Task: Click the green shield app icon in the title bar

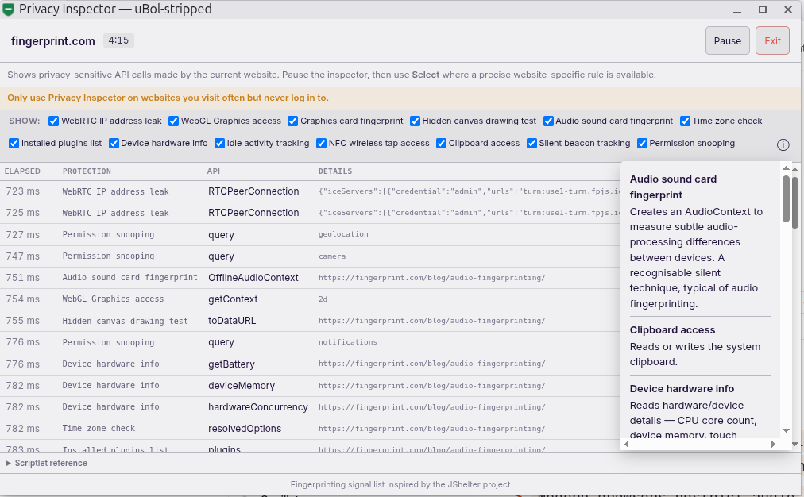Action: [x=8, y=10]
